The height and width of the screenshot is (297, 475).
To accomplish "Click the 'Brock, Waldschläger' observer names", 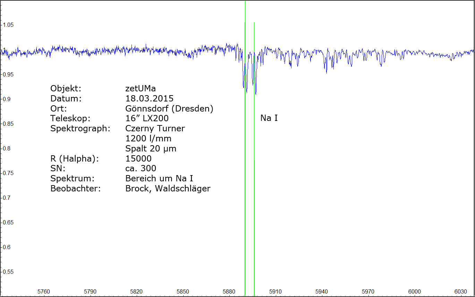I will pyautogui.click(x=168, y=189).
